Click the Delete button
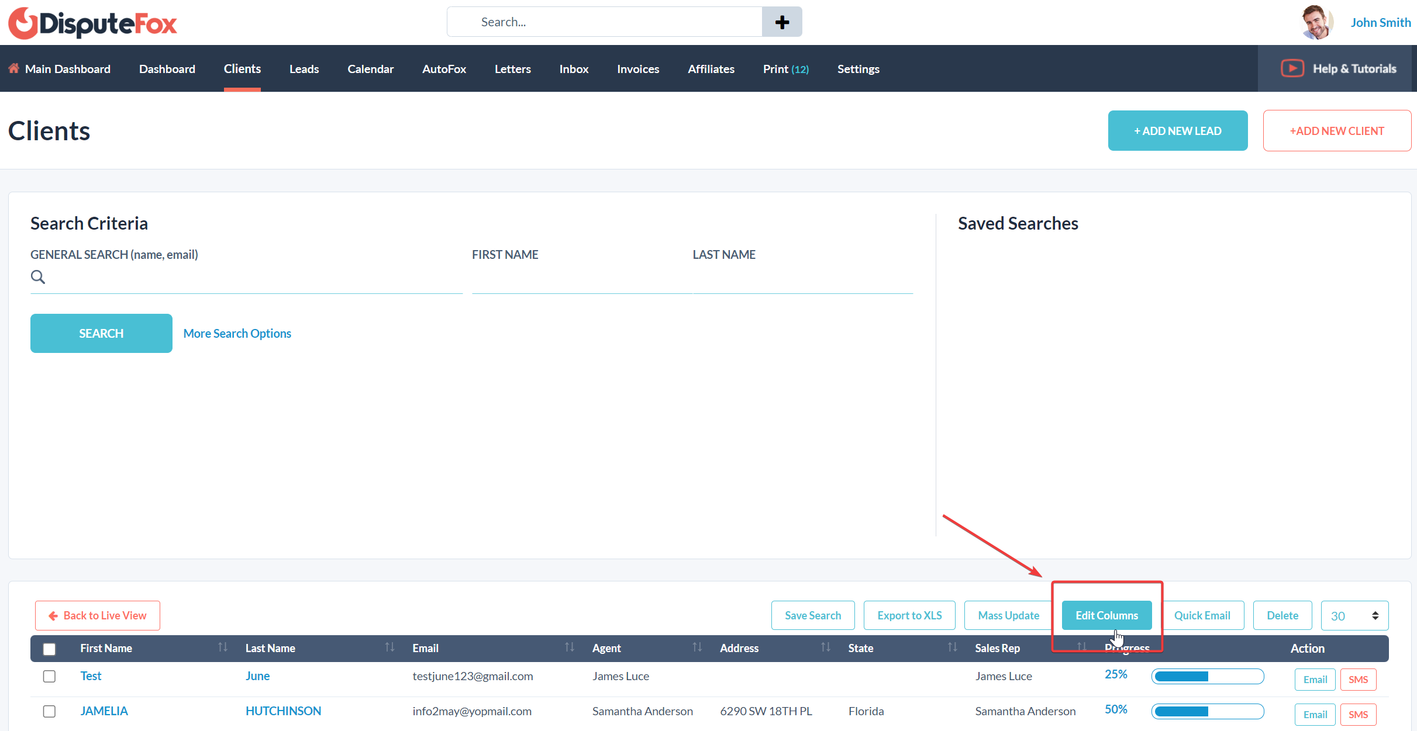Image resolution: width=1417 pixels, height=731 pixels. click(1282, 615)
